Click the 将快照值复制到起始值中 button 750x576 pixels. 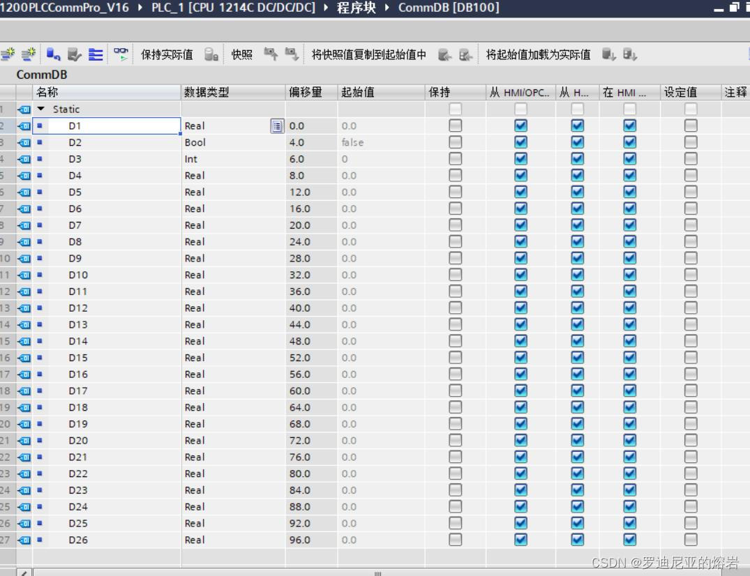tap(369, 54)
